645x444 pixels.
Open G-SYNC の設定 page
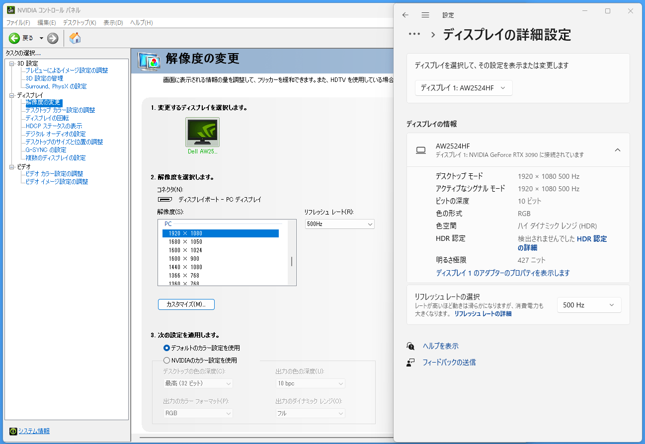pos(46,150)
